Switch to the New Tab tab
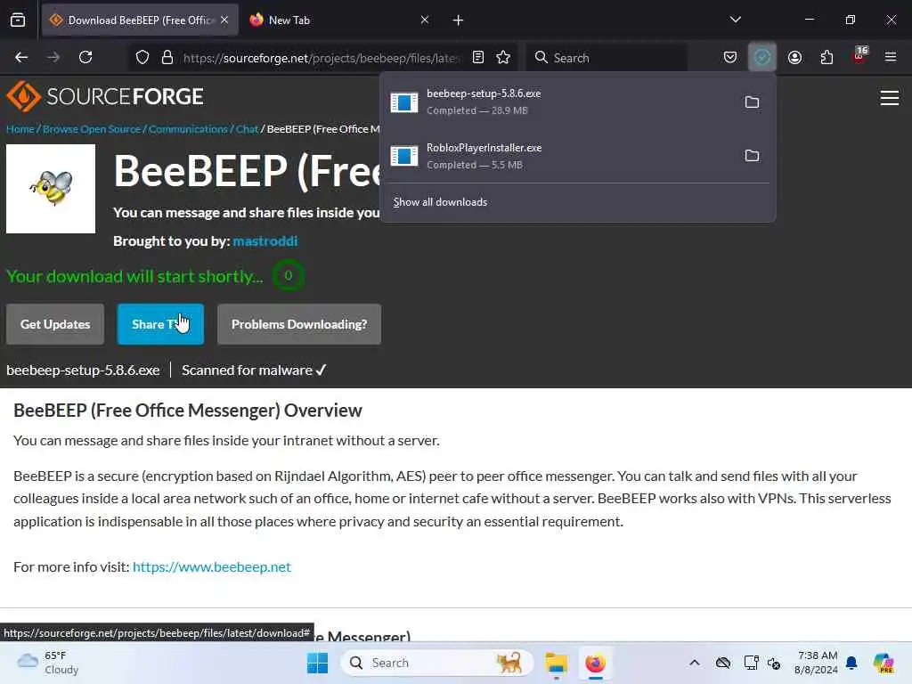This screenshot has height=684, width=912. pyautogui.click(x=338, y=20)
